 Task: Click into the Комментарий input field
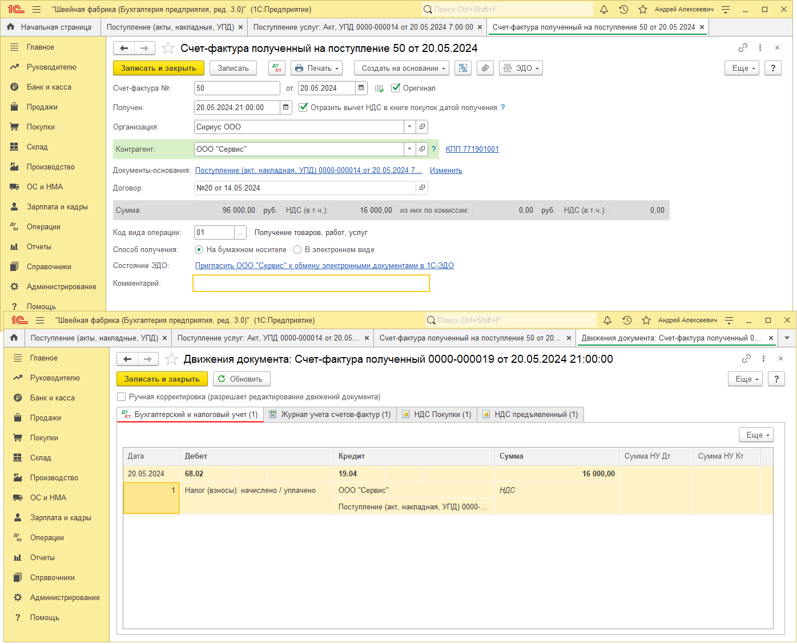pos(311,283)
